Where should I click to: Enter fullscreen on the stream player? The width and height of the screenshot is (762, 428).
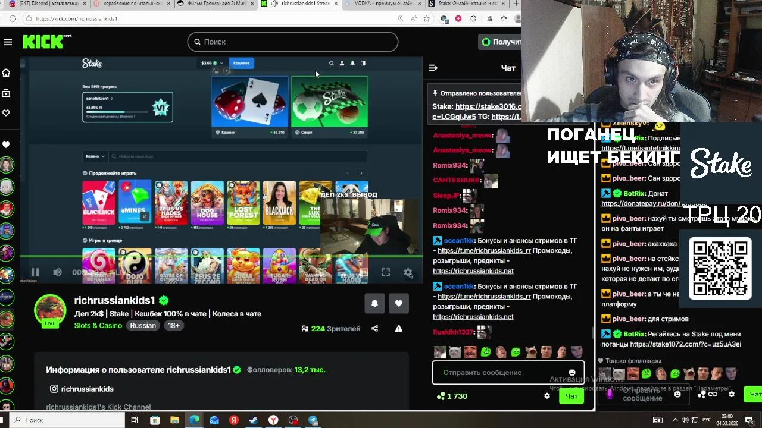coord(386,272)
